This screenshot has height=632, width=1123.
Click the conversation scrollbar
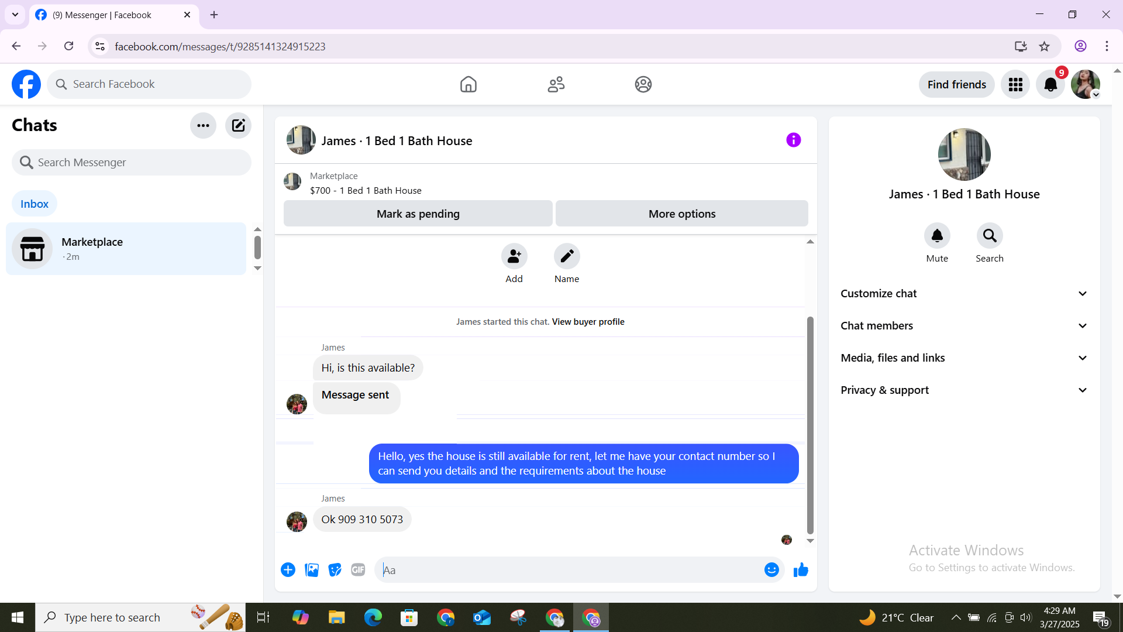[810, 424]
